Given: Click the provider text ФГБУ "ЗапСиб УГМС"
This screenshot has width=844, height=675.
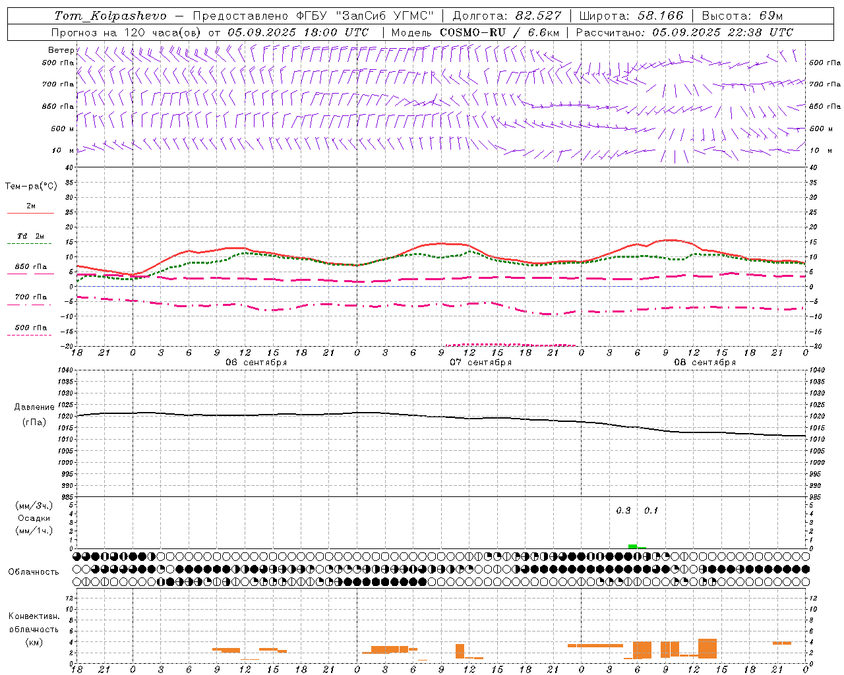Looking at the screenshot, I should 365,16.
